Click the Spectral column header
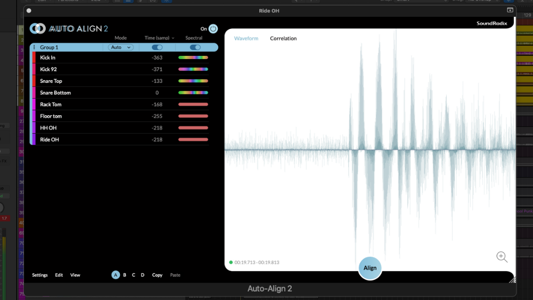533x300 pixels. (x=194, y=38)
